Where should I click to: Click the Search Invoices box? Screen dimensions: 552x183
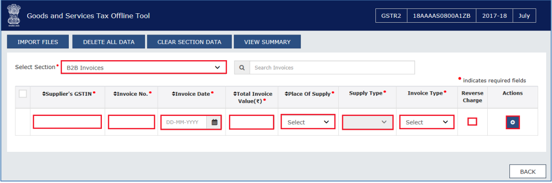332,68
